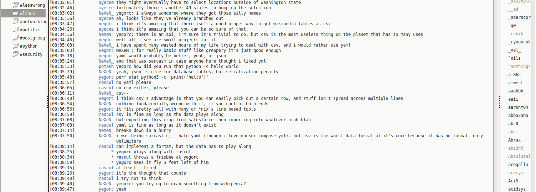This screenshot has height=192, width=536.
Task: Click the #lesswrong channel icon
Action: (15, 5)
